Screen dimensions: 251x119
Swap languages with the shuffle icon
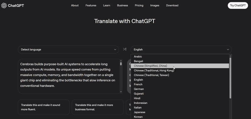click(125, 49)
